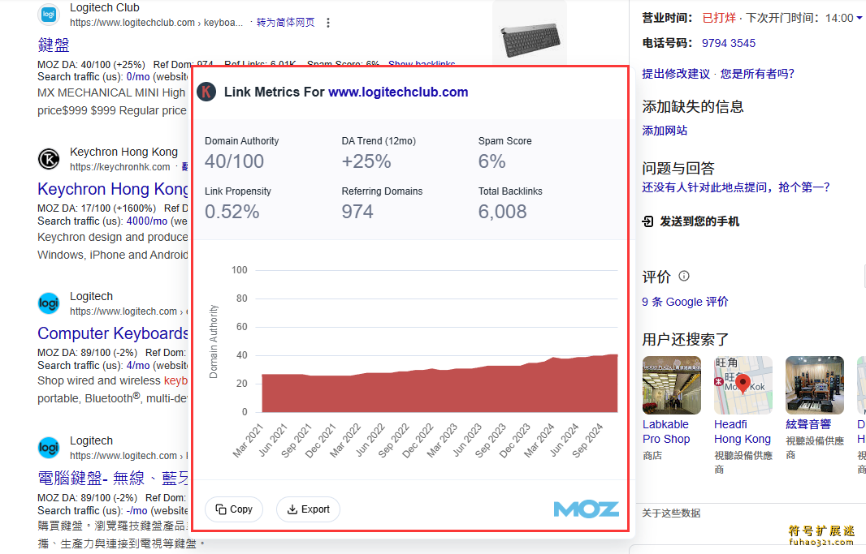Click the Logitech Club site favicon

pyautogui.click(x=49, y=15)
